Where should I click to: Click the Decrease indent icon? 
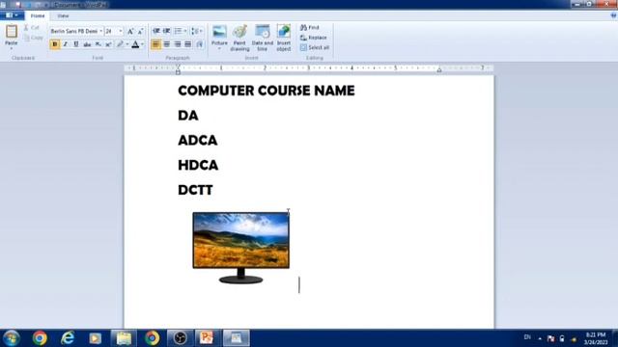[x=156, y=31]
